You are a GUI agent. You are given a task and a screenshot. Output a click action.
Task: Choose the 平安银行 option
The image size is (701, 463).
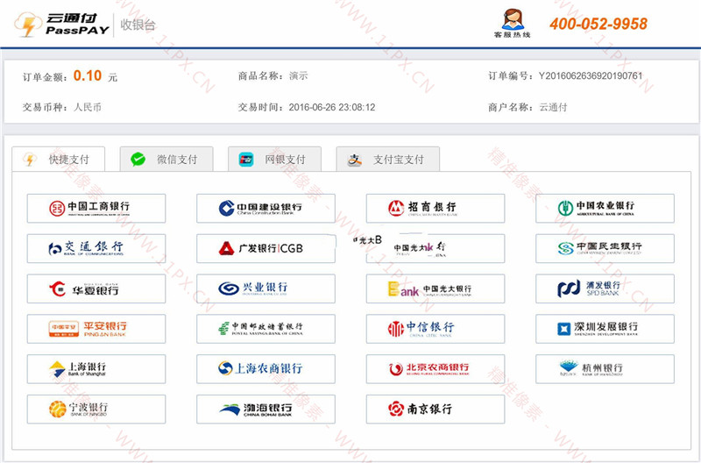coord(96,329)
